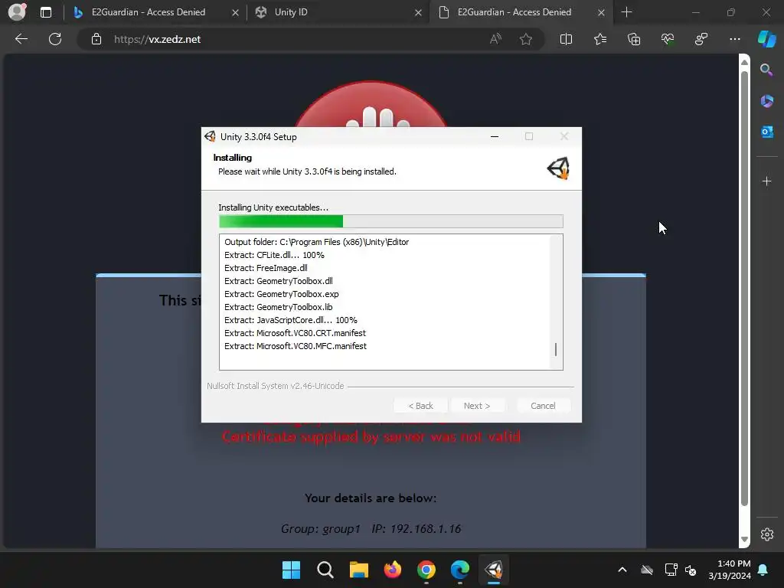The height and width of the screenshot is (588, 784).
Task: Click the page vertical scrollbar thumb
Action: (x=744, y=289)
